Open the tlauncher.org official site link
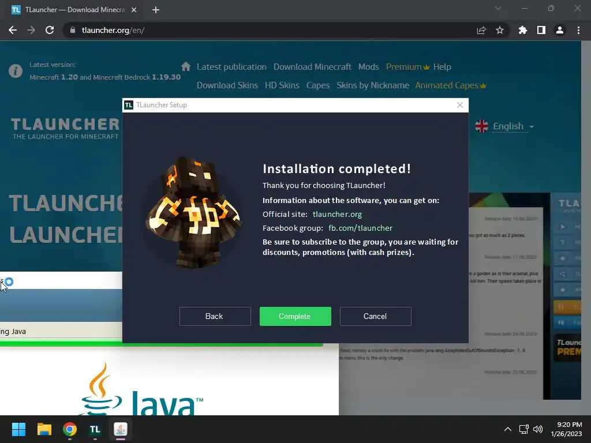The image size is (591, 443). point(337,215)
